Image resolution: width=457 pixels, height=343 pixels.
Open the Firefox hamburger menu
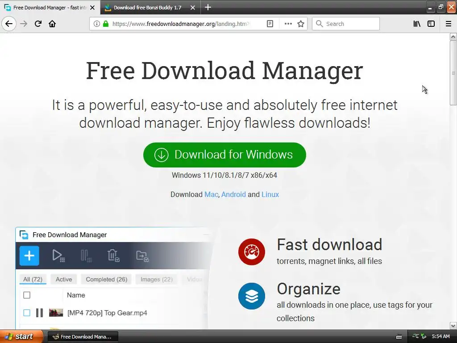(x=449, y=24)
